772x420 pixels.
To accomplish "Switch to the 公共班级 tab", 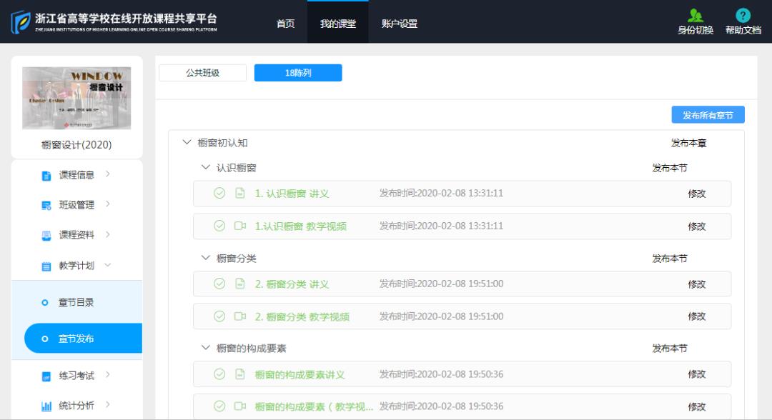I will click(202, 73).
